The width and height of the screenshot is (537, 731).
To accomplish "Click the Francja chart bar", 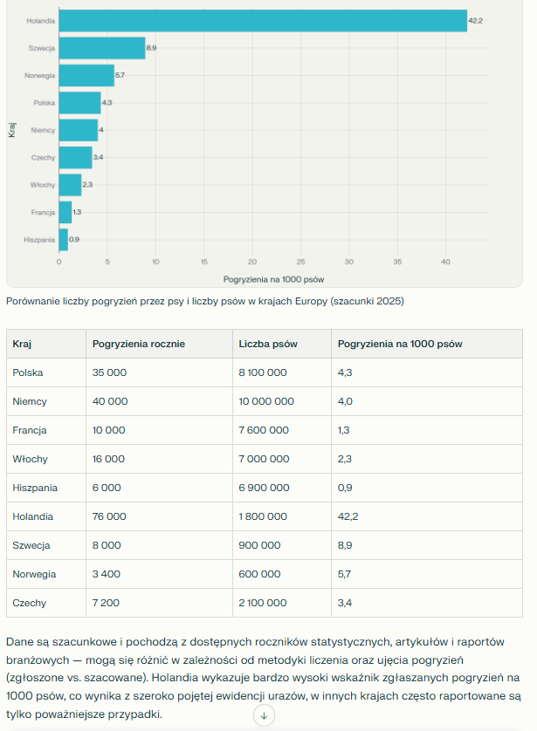I will pyautogui.click(x=65, y=212).
